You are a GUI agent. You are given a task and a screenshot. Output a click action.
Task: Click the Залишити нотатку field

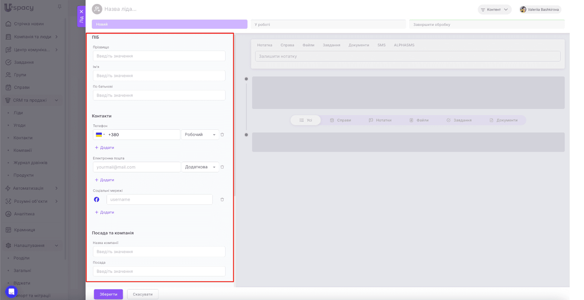pos(408,56)
